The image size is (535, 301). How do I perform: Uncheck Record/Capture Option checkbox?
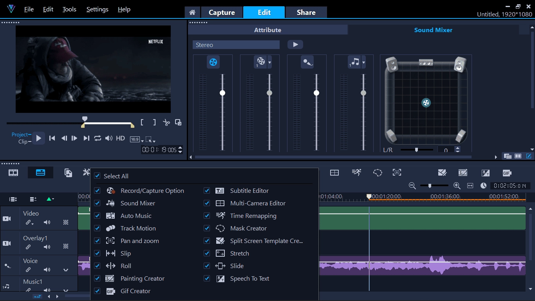(97, 190)
